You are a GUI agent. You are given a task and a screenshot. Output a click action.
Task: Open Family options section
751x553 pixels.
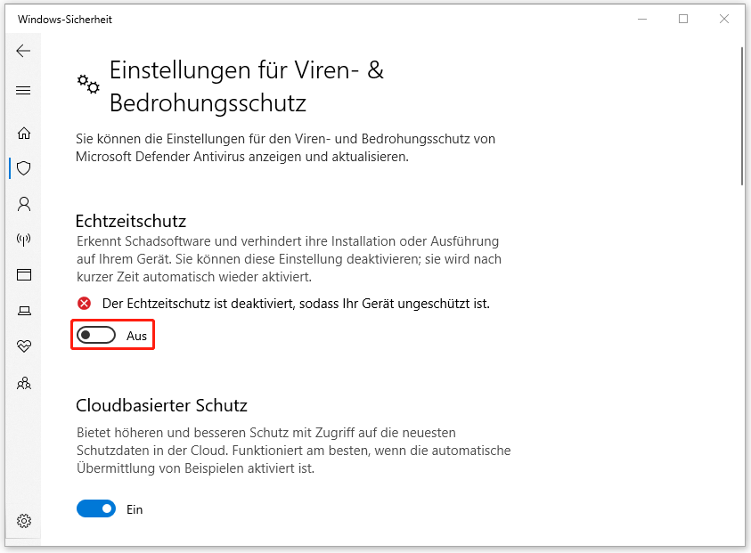pos(24,382)
